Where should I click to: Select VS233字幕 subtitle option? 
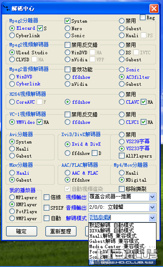[x=121, y=148]
